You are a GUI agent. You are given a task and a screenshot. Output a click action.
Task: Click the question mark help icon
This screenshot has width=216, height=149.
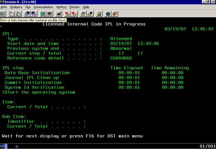click(x=115, y=14)
